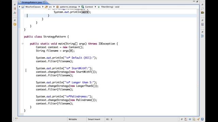Click the document status bar icon
Screen dimensions: 218x122
coord(194,119)
